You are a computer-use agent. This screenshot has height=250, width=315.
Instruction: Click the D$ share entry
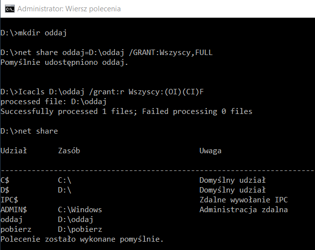coord(5,190)
